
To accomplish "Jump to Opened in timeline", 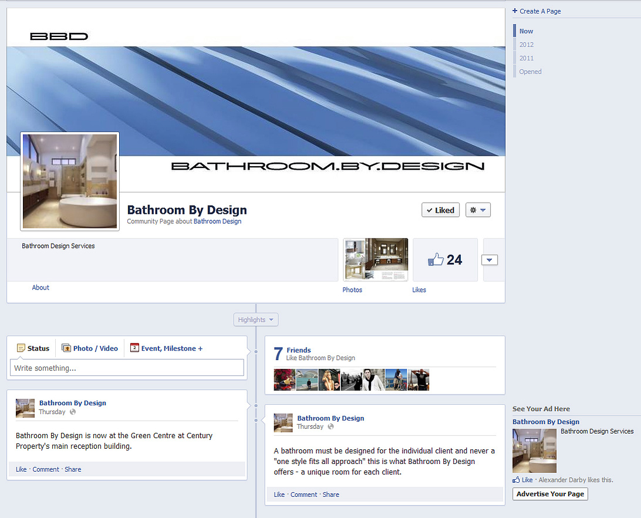I will click(530, 72).
